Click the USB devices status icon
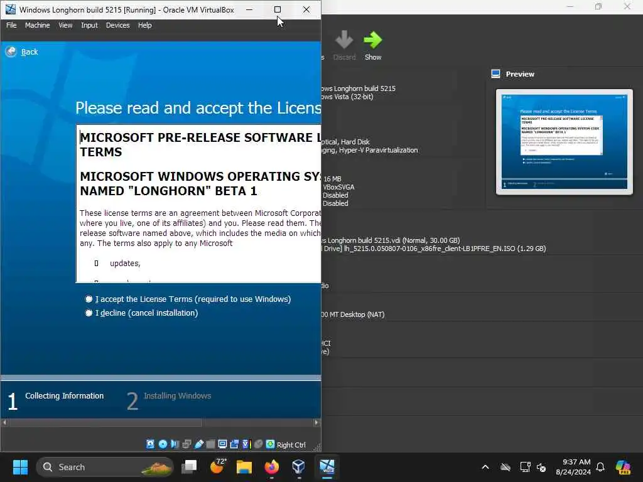This screenshot has width=643, height=482. 199,444
